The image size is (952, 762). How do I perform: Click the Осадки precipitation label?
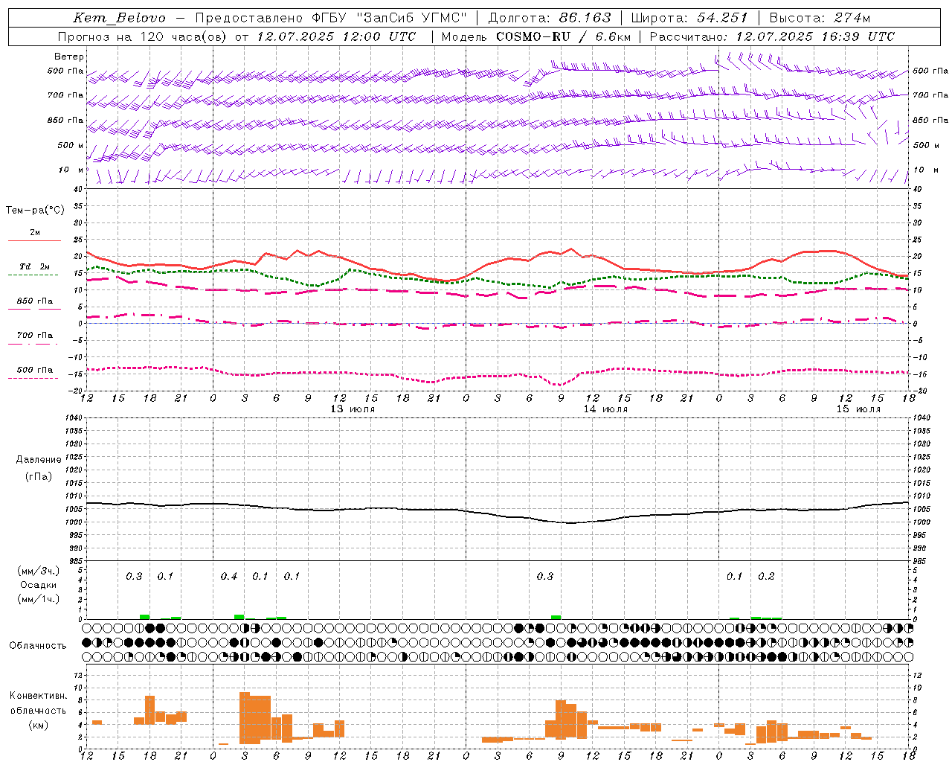tap(39, 585)
